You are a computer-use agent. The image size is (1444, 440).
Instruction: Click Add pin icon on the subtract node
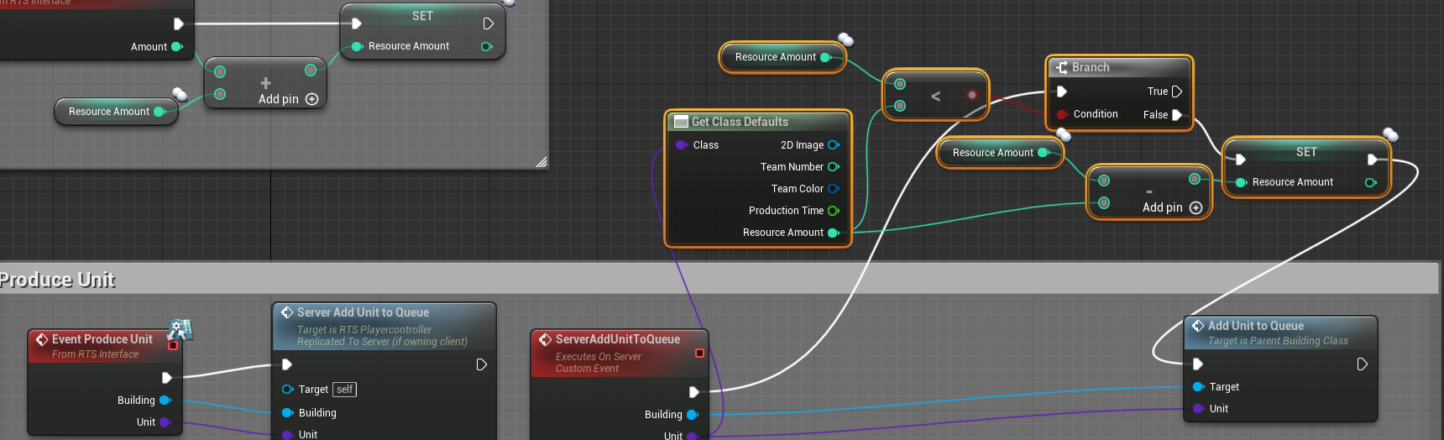click(1196, 207)
